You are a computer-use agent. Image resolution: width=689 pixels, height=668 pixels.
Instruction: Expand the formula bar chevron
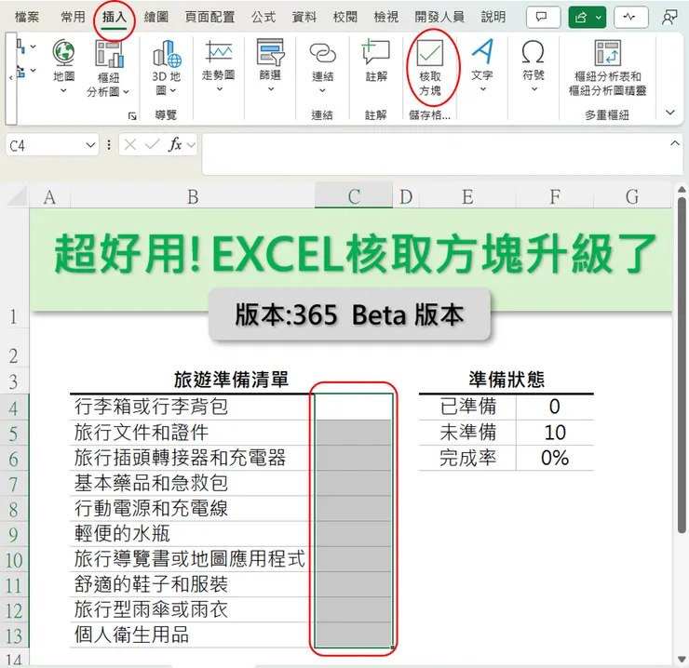coord(675,143)
